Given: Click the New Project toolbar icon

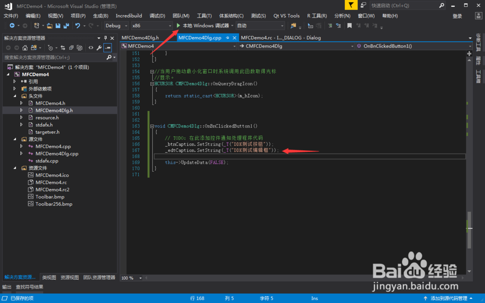Looking at the screenshot, I should coord(36,26).
